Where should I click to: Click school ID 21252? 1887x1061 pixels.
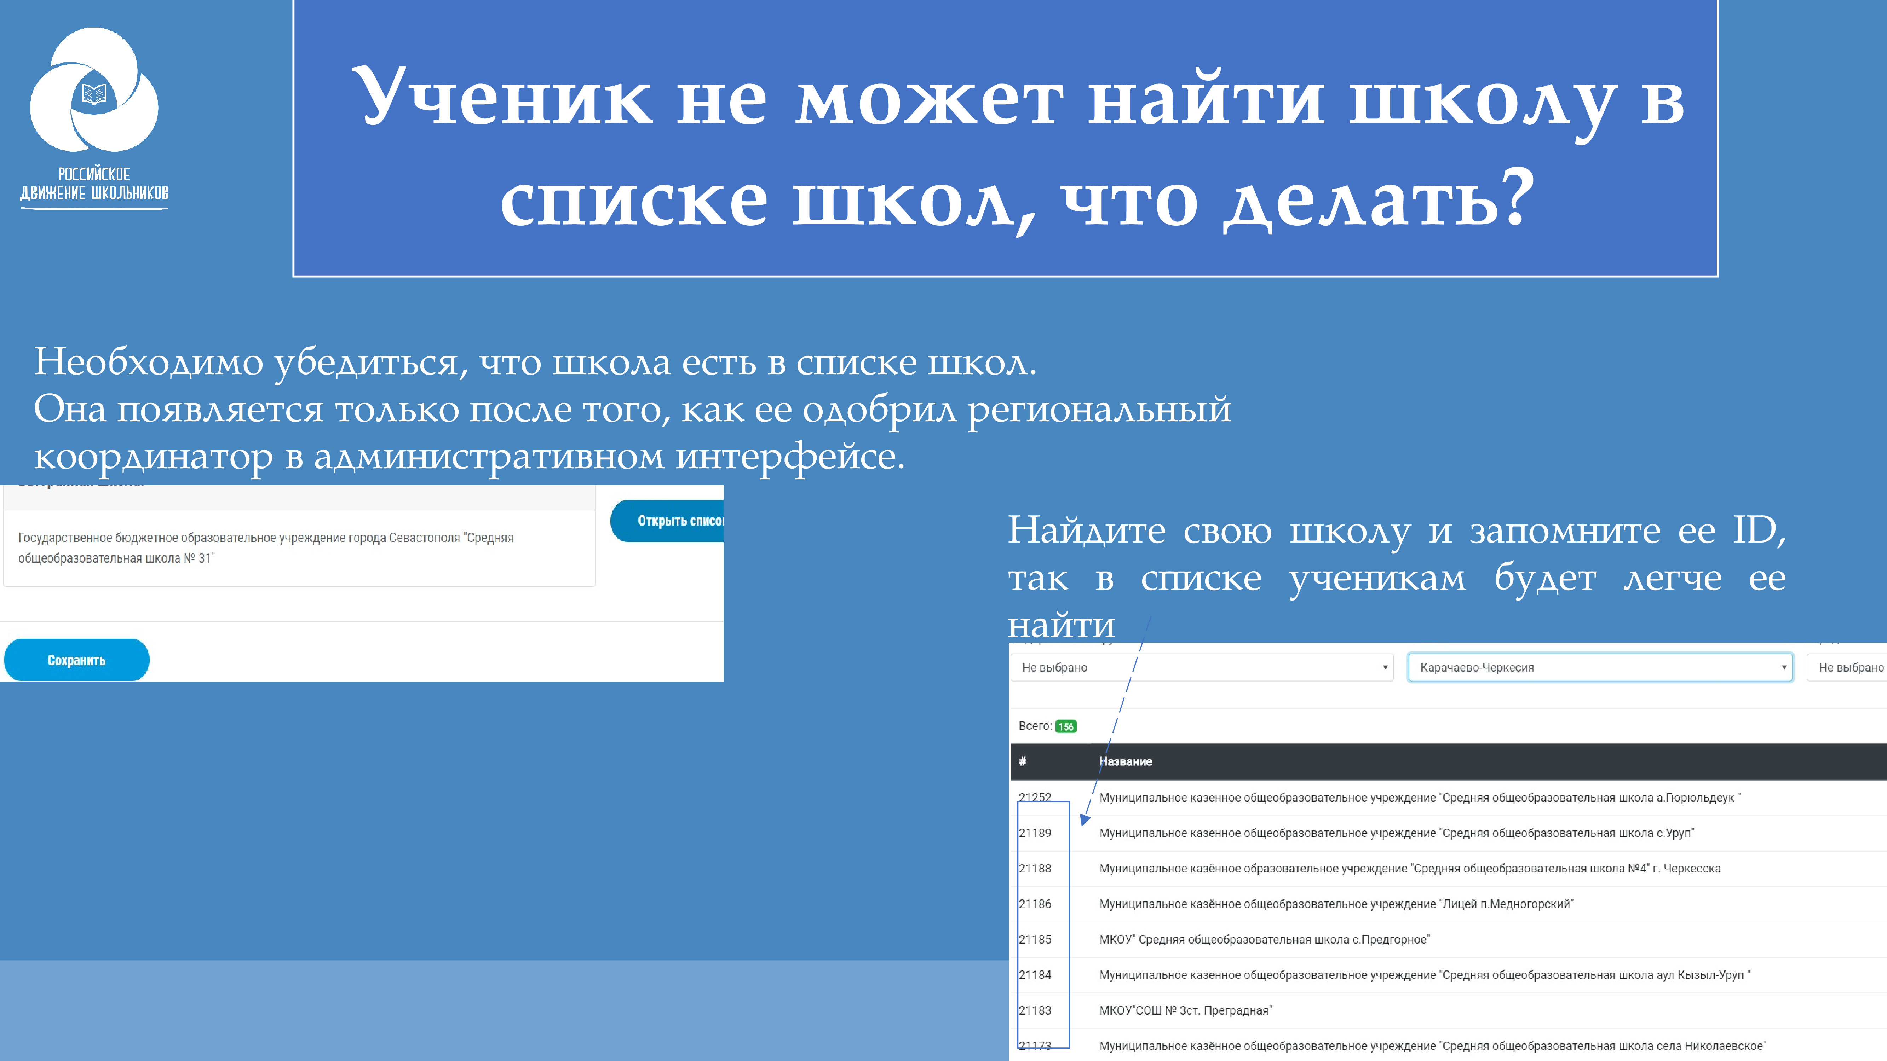click(x=1034, y=798)
